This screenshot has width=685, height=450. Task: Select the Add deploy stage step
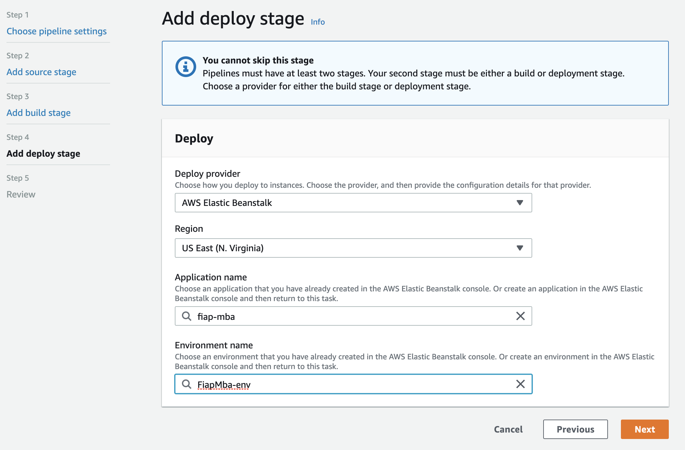(43, 154)
